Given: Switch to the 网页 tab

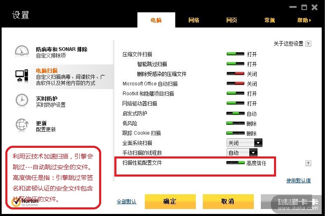Looking at the screenshot, I should pyautogui.click(x=232, y=20).
